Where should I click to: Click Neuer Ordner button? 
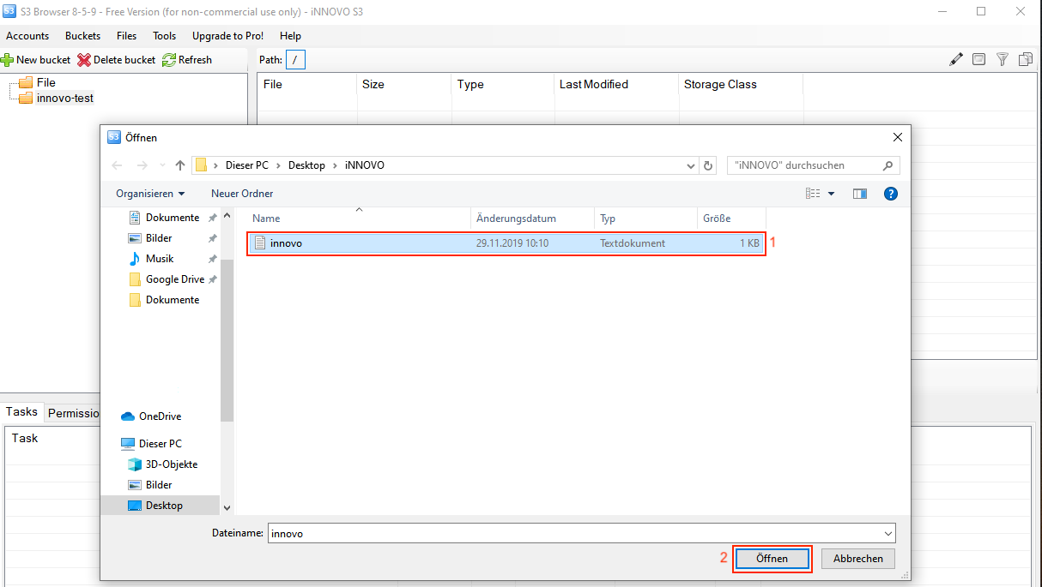[x=242, y=194]
